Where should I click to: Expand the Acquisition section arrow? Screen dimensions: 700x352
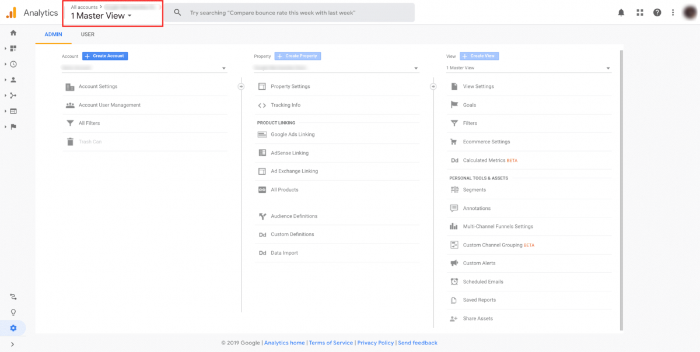pos(5,95)
